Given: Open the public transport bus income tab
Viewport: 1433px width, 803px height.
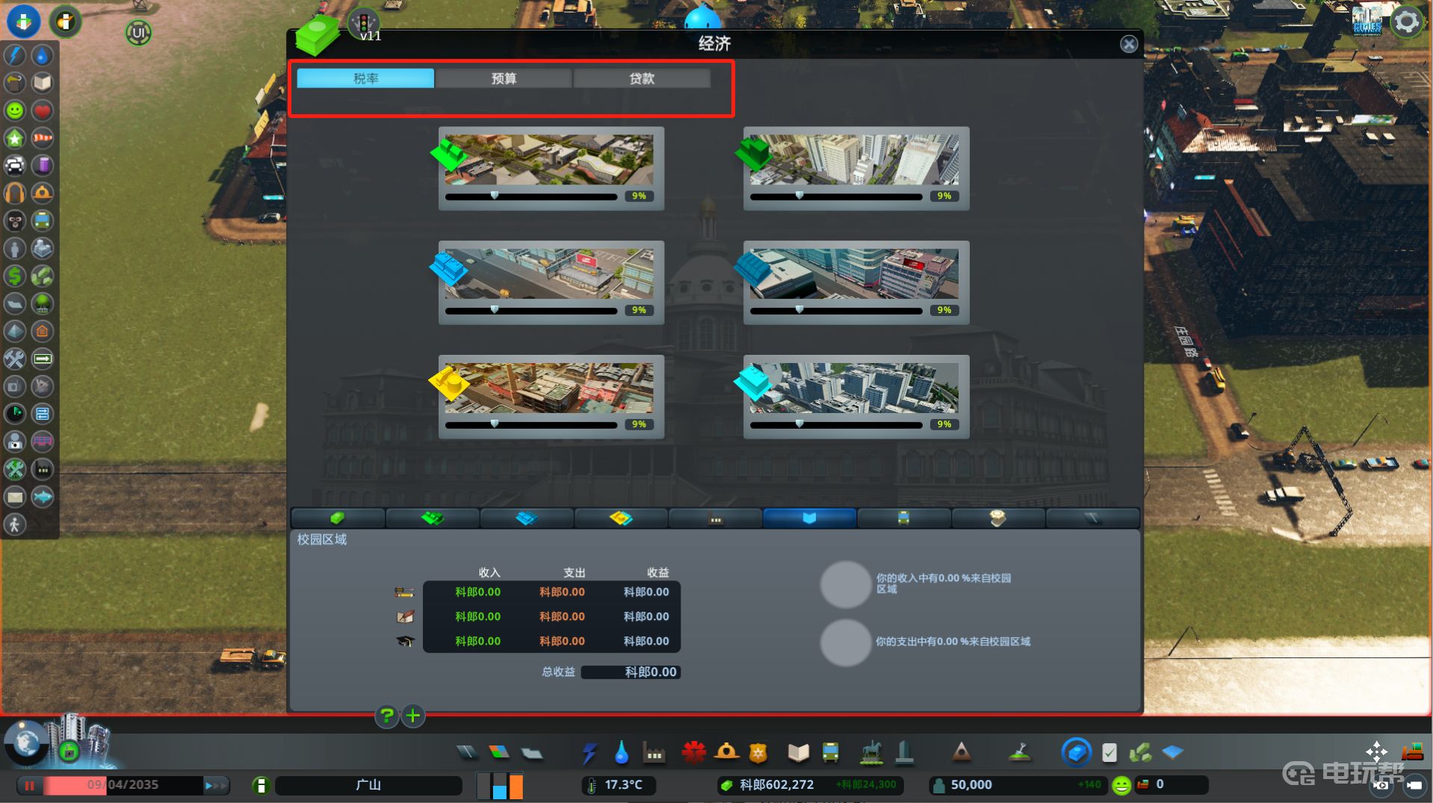Looking at the screenshot, I should pos(903,518).
